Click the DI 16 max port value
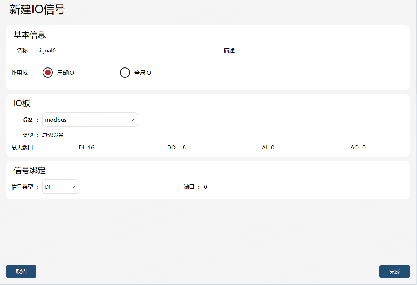This screenshot has height=285, width=417. click(x=86, y=148)
